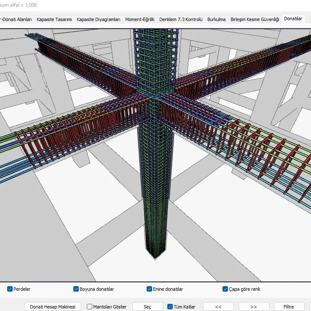Enable the Mantoları Göster checkbox
This screenshot has height=311, width=311.
(90, 307)
